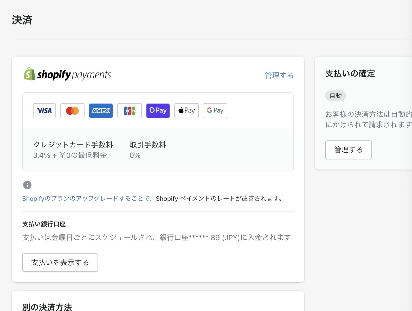The width and height of the screenshot is (412, 311).
Task: Click the Visa card icon
Action: click(44, 111)
